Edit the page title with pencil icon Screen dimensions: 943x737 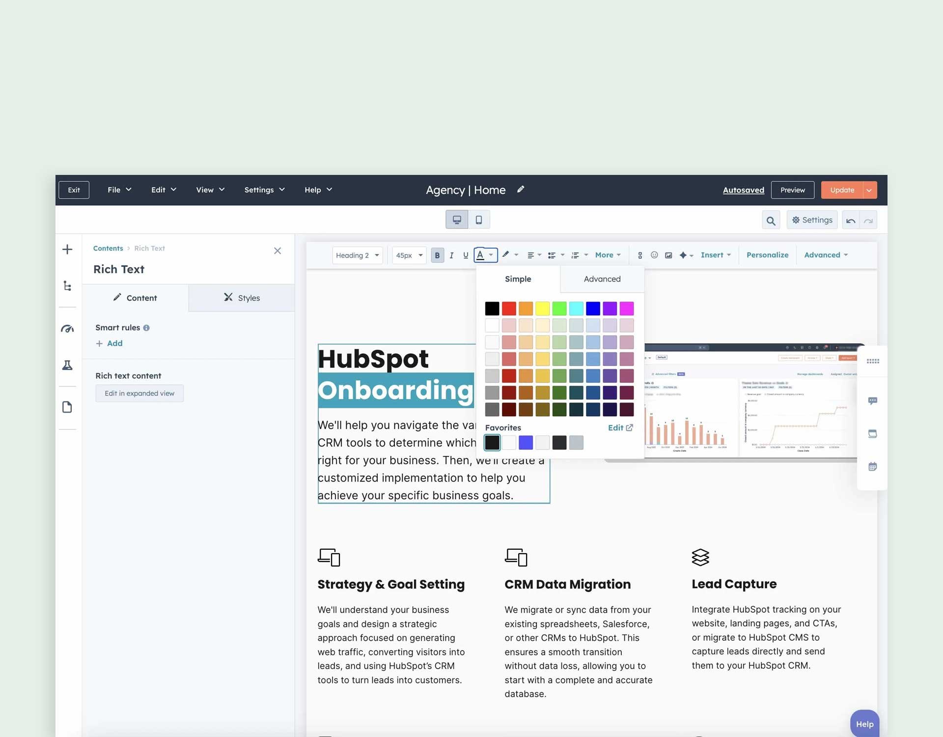point(521,189)
